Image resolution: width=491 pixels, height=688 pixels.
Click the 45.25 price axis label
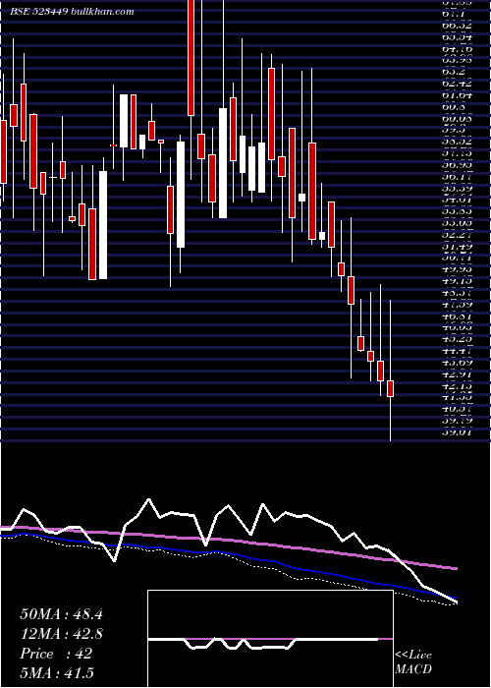point(457,339)
